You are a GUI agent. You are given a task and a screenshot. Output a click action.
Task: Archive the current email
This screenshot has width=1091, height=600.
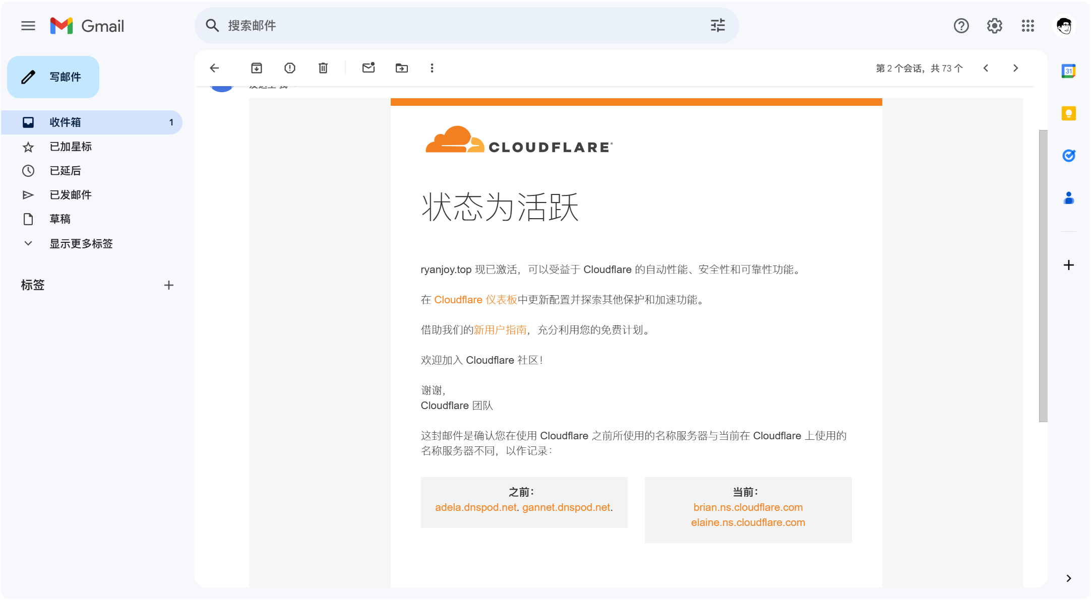pyautogui.click(x=256, y=68)
